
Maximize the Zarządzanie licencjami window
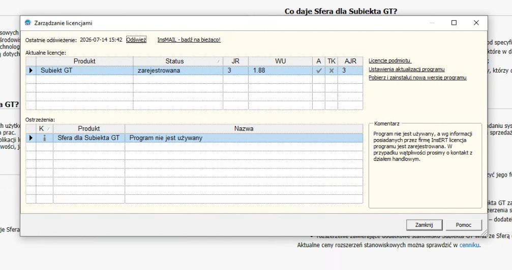(x=454, y=23)
